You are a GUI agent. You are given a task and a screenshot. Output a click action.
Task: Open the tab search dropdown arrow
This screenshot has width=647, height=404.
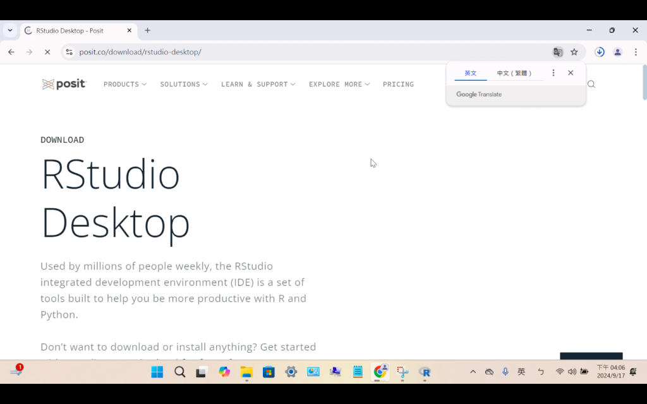10,30
